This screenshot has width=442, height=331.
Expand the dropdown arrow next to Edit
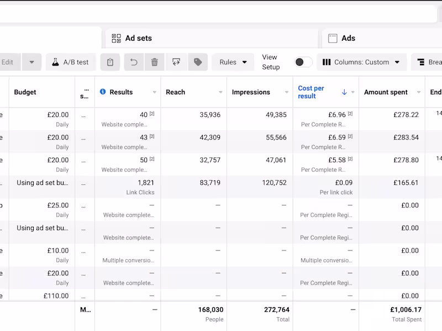[x=31, y=62]
